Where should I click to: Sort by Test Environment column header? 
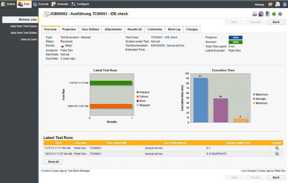click(x=175, y=143)
